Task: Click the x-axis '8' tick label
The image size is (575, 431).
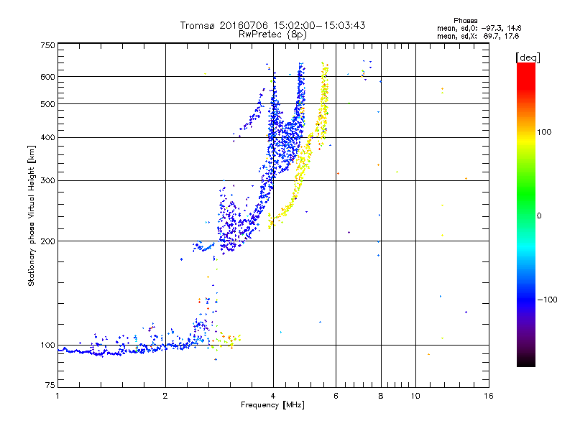Action: (x=381, y=396)
